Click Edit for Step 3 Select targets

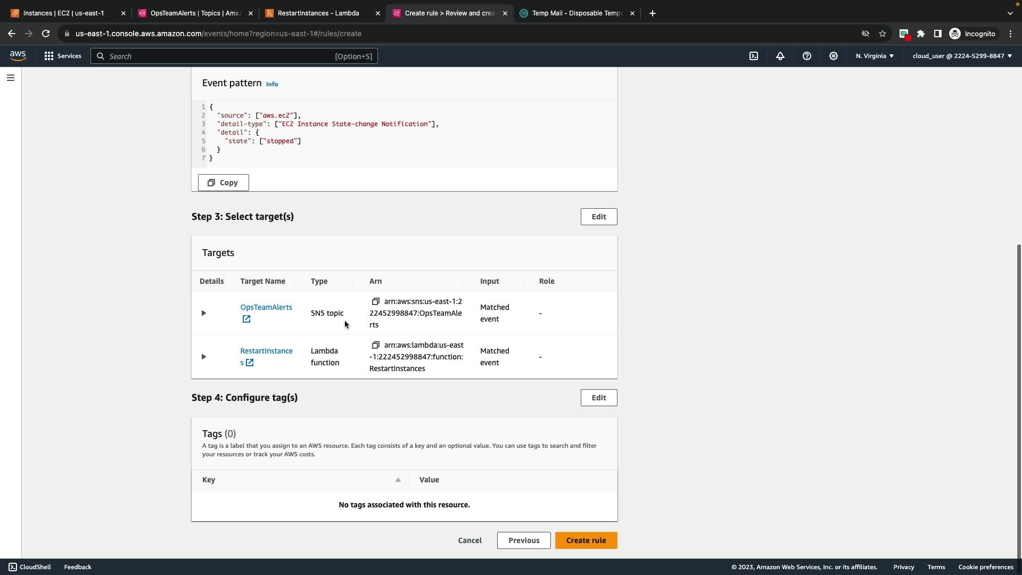pos(598,217)
